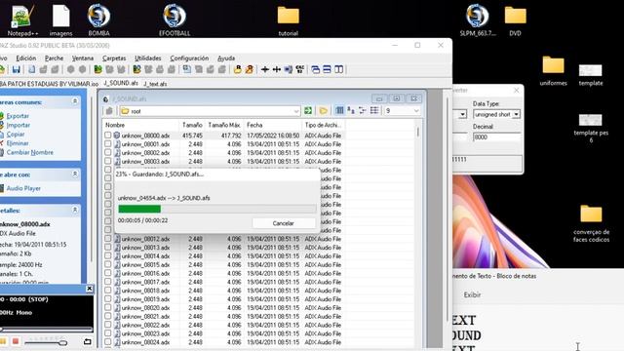Click the Decimal input field with 8000
The width and height of the screenshot is (624, 351).
[x=496, y=136]
